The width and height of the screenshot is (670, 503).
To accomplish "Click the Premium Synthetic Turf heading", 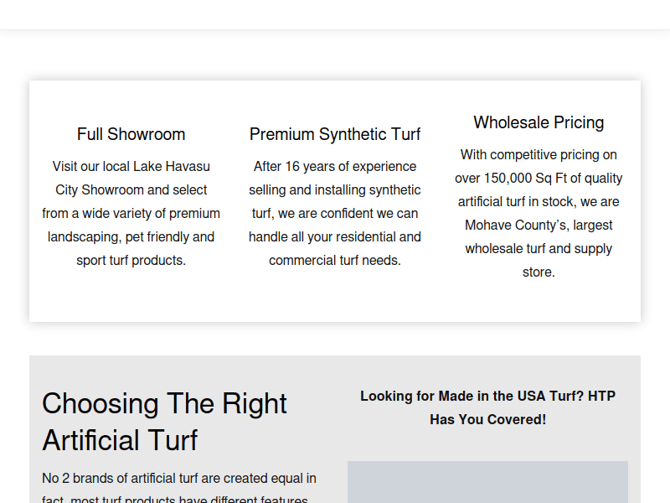I will click(x=335, y=134).
